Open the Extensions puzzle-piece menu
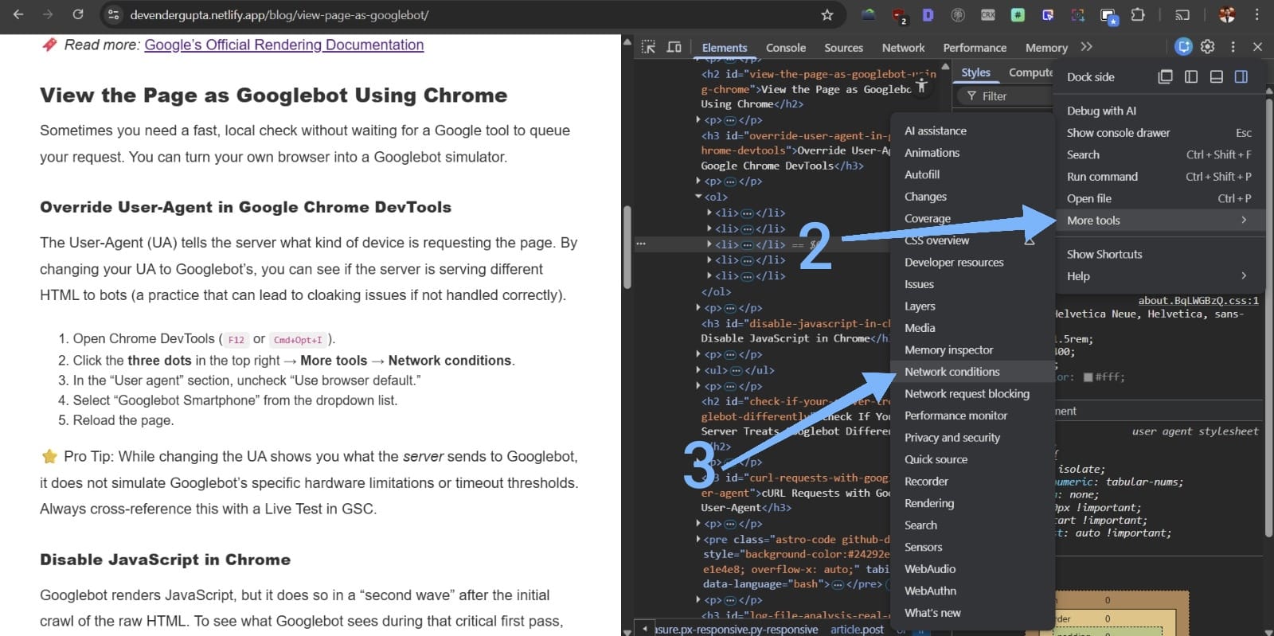Image resolution: width=1274 pixels, height=636 pixels. (x=1138, y=14)
